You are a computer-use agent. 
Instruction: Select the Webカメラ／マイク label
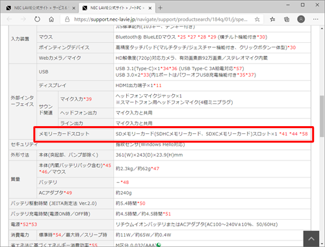click(60, 58)
